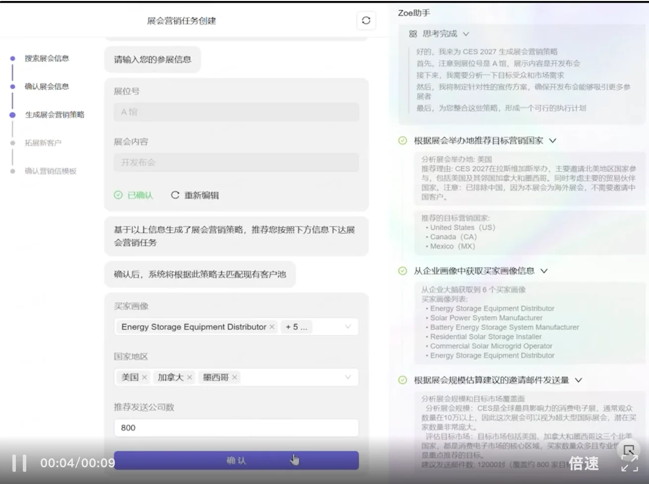Remove the 美国 country tag
The height and width of the screenshot is (484, 649).
pyautogui.click(x=144, y=377)
